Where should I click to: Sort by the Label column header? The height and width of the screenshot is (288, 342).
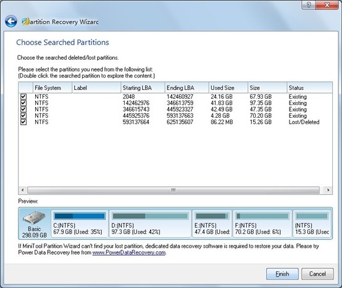click(x=96, y=88)
